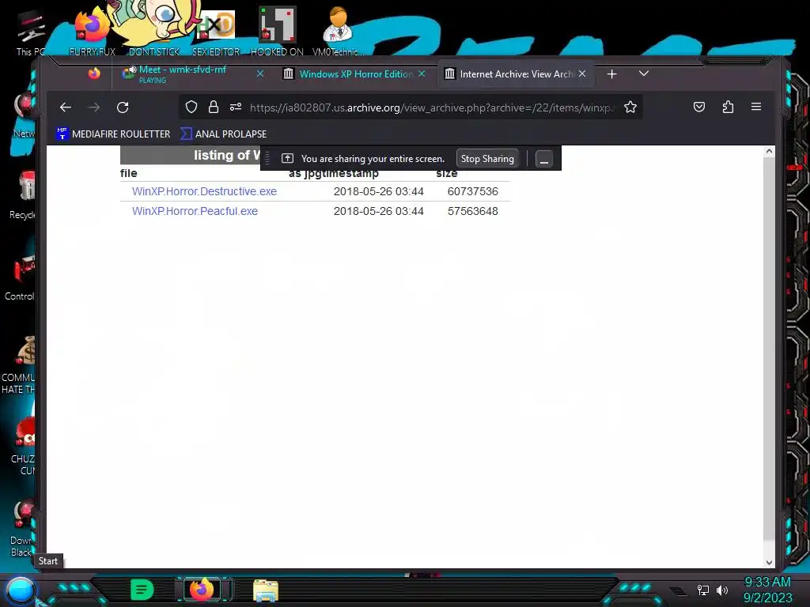The width and height of the screenshot is (810, 607).
Task: Click the Firefox taskbar icon
Action: pyautogui.click(x=202, y=589)
